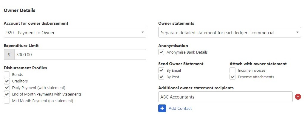Screen dimensions: 304x125
Task: Click the blue plus Add Contact icon
Action: click(162, 108)
